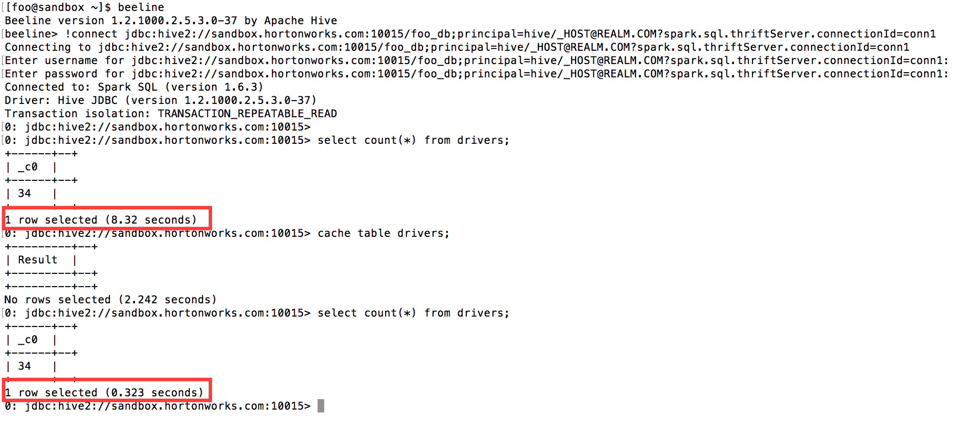The height and width of the screenshot is (421, 965).
Task: Click the highlighted "0.323 seconds" result line
Action: tap(104, 393)
